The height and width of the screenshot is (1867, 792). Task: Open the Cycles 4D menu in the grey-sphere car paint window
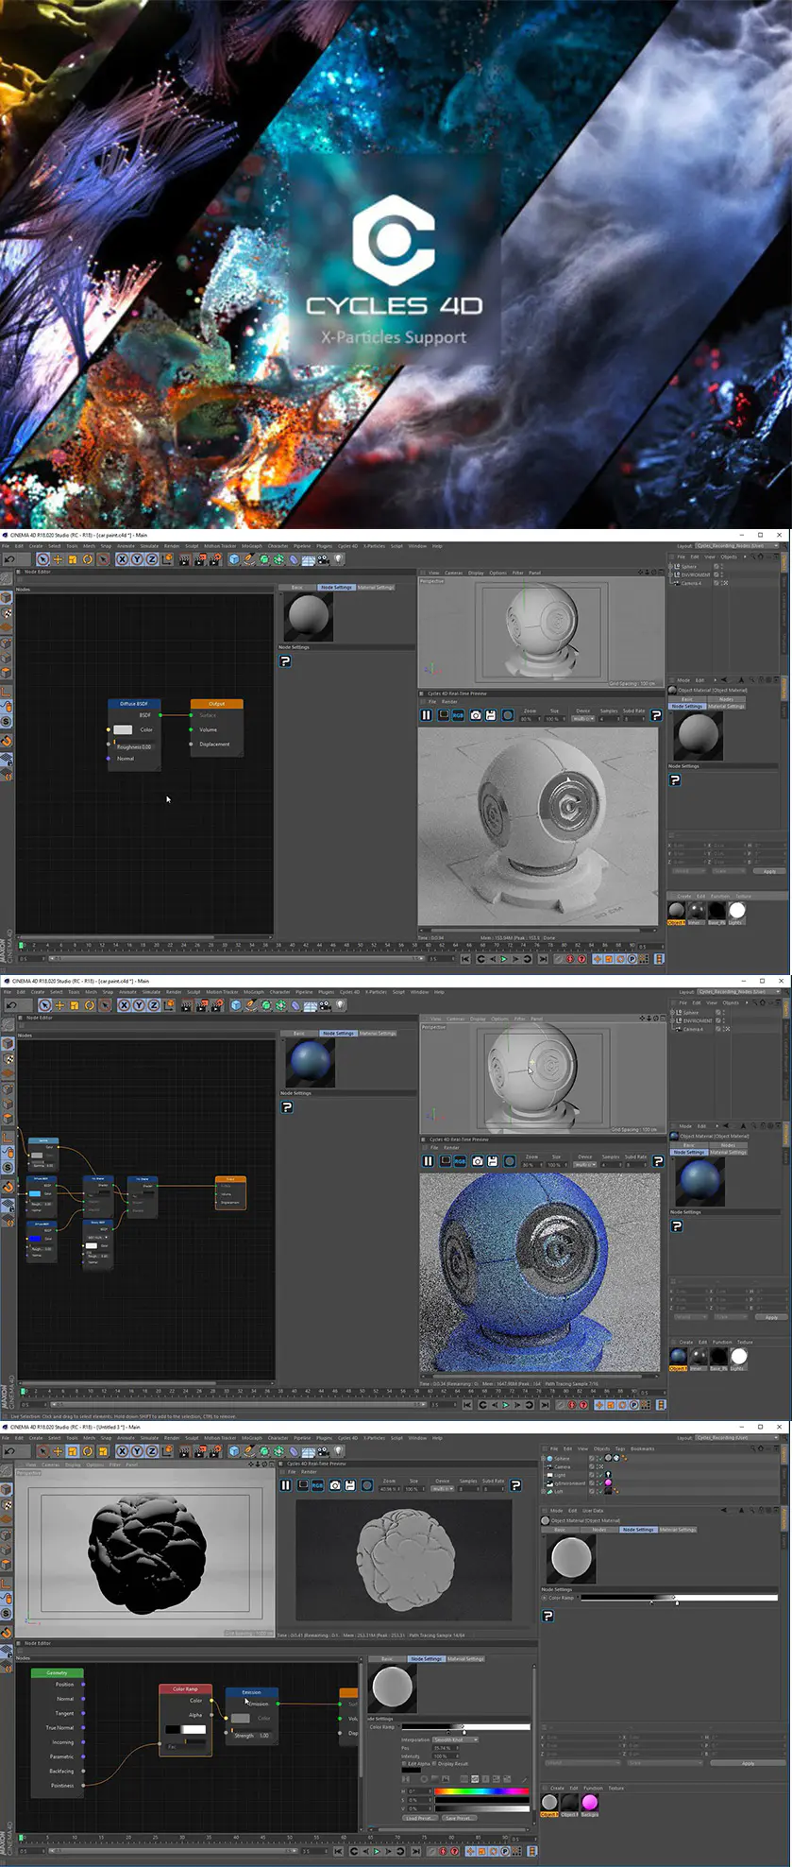point(347,546)
